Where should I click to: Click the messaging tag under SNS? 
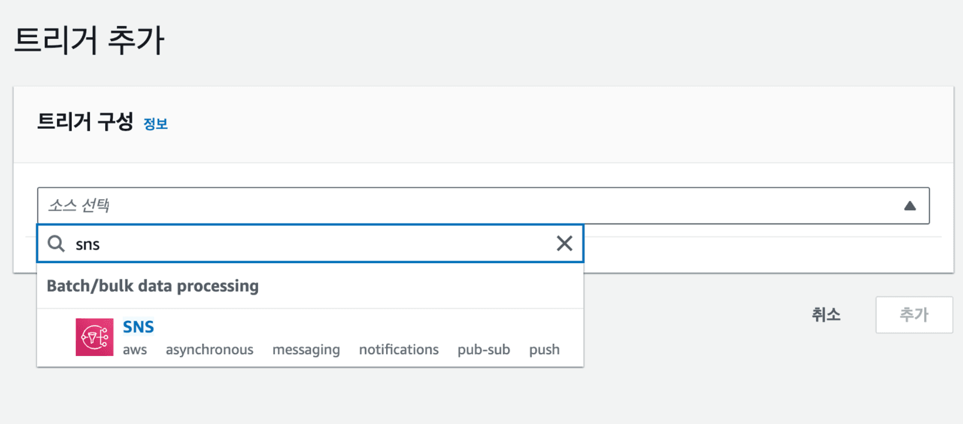[306, 350]
